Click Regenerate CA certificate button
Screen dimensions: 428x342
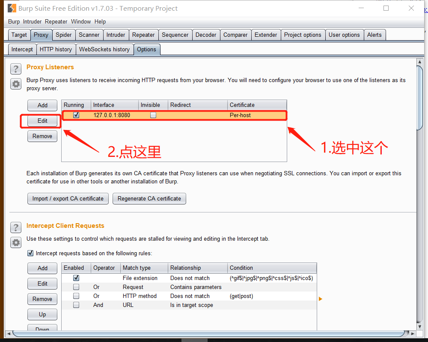pyautogui.click(x=149, y=198)
